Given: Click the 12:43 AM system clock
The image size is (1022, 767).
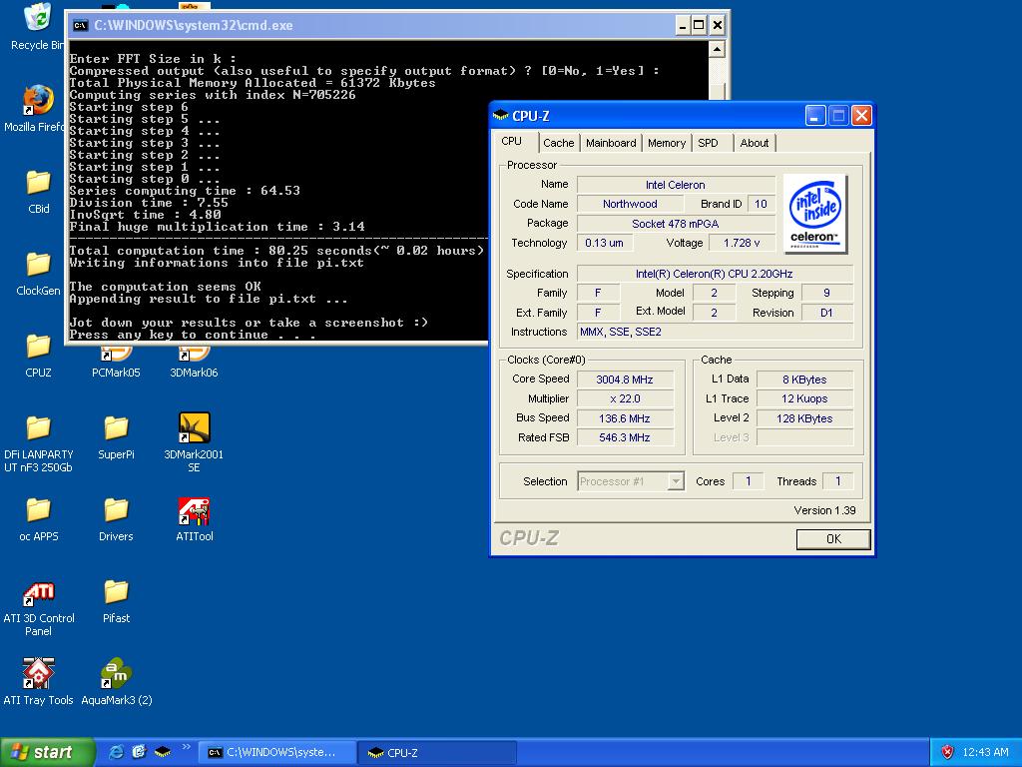Looking at the screenshot, I should coord(985,752).
